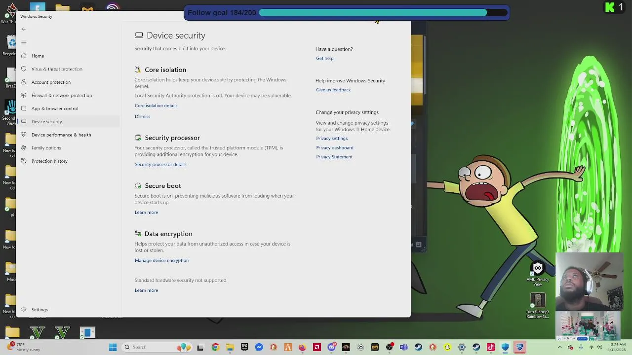Click Learn more under Secure boot
Screen dimensions: 632x355
[146, 213]
